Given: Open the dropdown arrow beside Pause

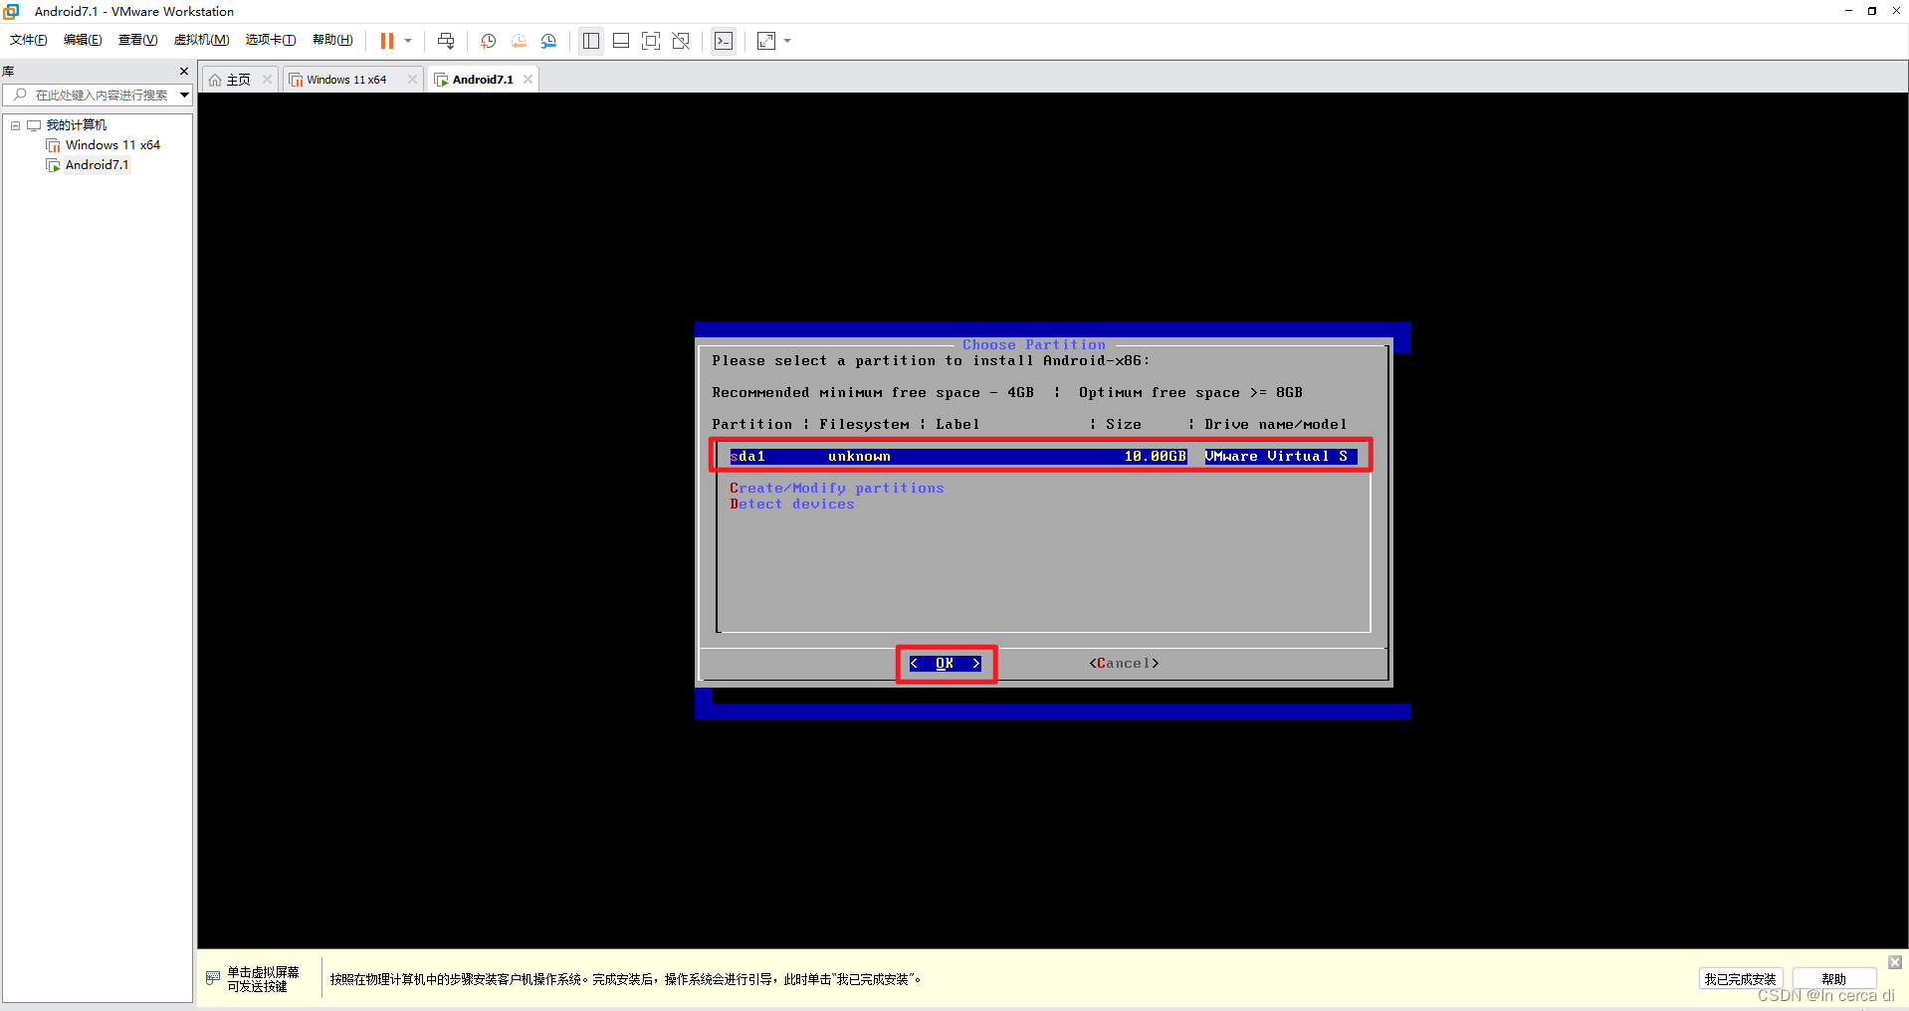Looking at the screenshot, I should tap(408, 41).
